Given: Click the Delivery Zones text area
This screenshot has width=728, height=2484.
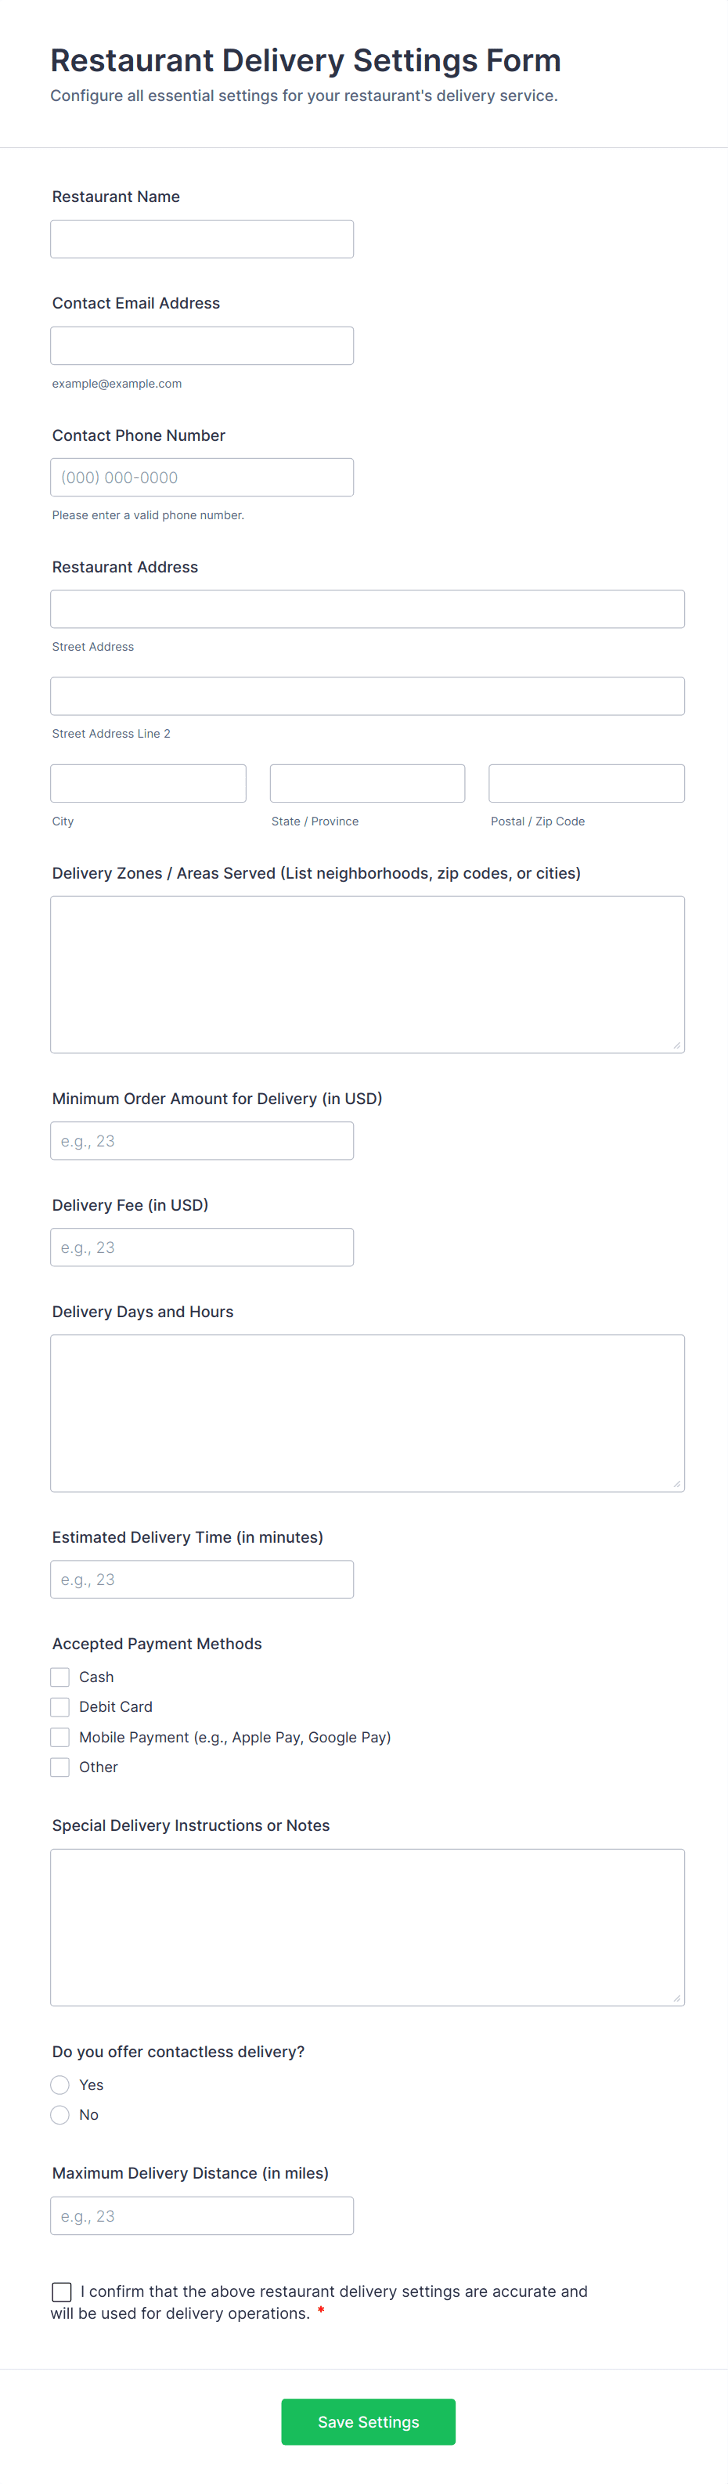Looking at the screenshot, I should coord(366,974).
